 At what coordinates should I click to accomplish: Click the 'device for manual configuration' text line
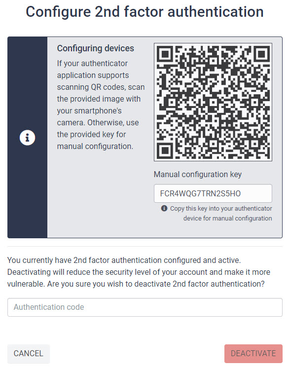228,219
